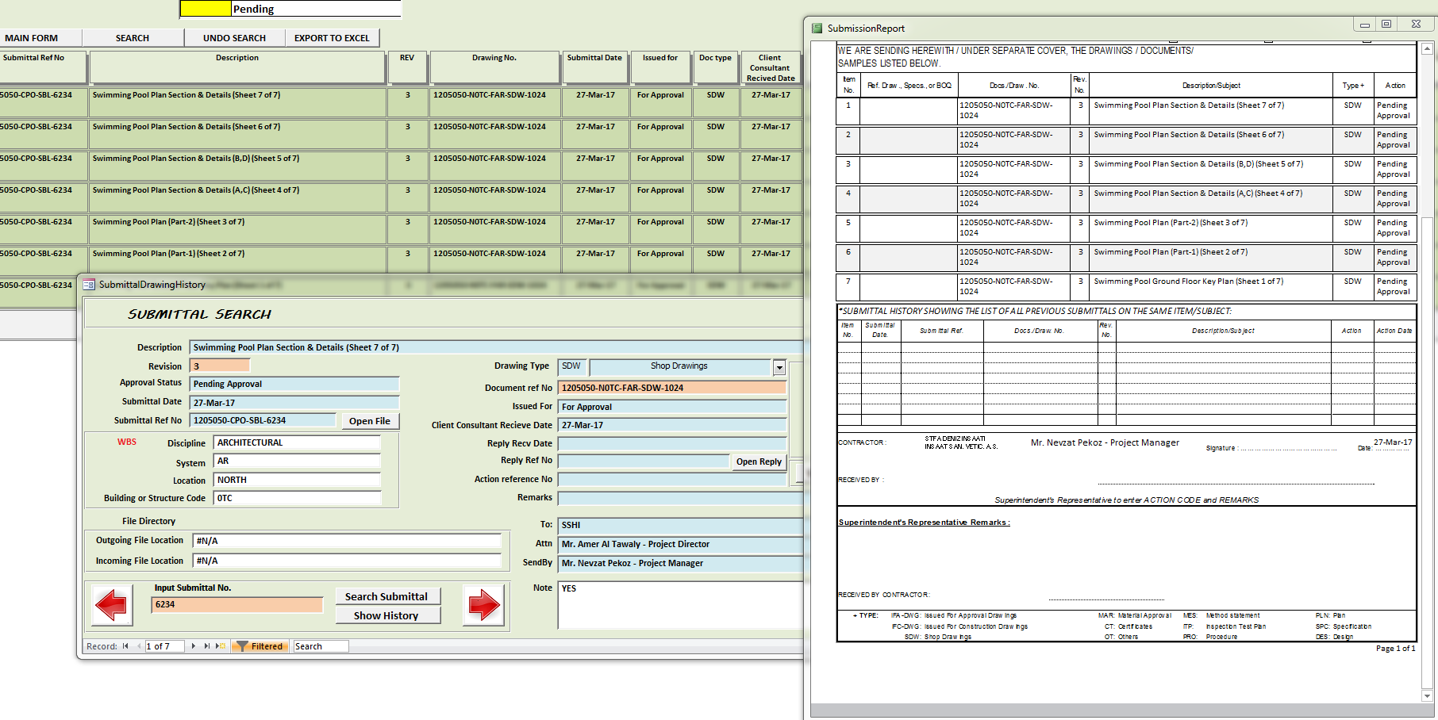Click the UNDO SEARCH button
1438x720 pixels.
point(234,38)
